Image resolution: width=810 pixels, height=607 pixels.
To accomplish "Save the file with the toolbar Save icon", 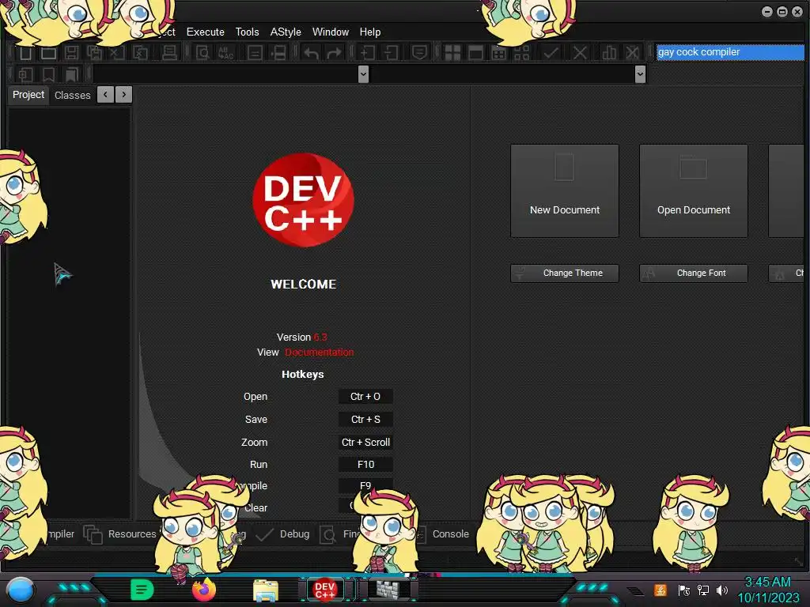I will (x=71, y=53).
